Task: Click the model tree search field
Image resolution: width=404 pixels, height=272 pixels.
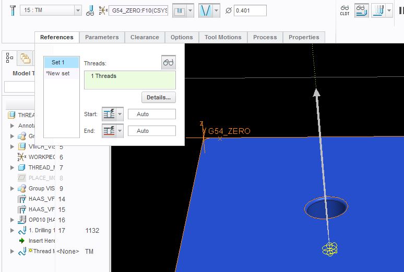Action: (x=19, y=87)
